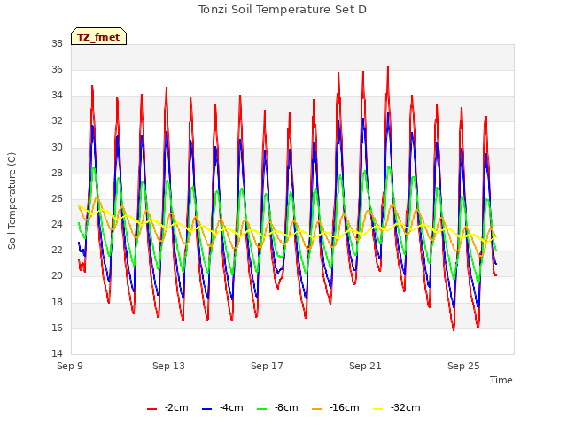The image size is (567, 425).
Task: Select the -4cm legend label
Action: (231, 407)
